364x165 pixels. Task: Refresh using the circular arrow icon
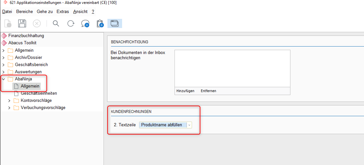click(x=71, y=23)
